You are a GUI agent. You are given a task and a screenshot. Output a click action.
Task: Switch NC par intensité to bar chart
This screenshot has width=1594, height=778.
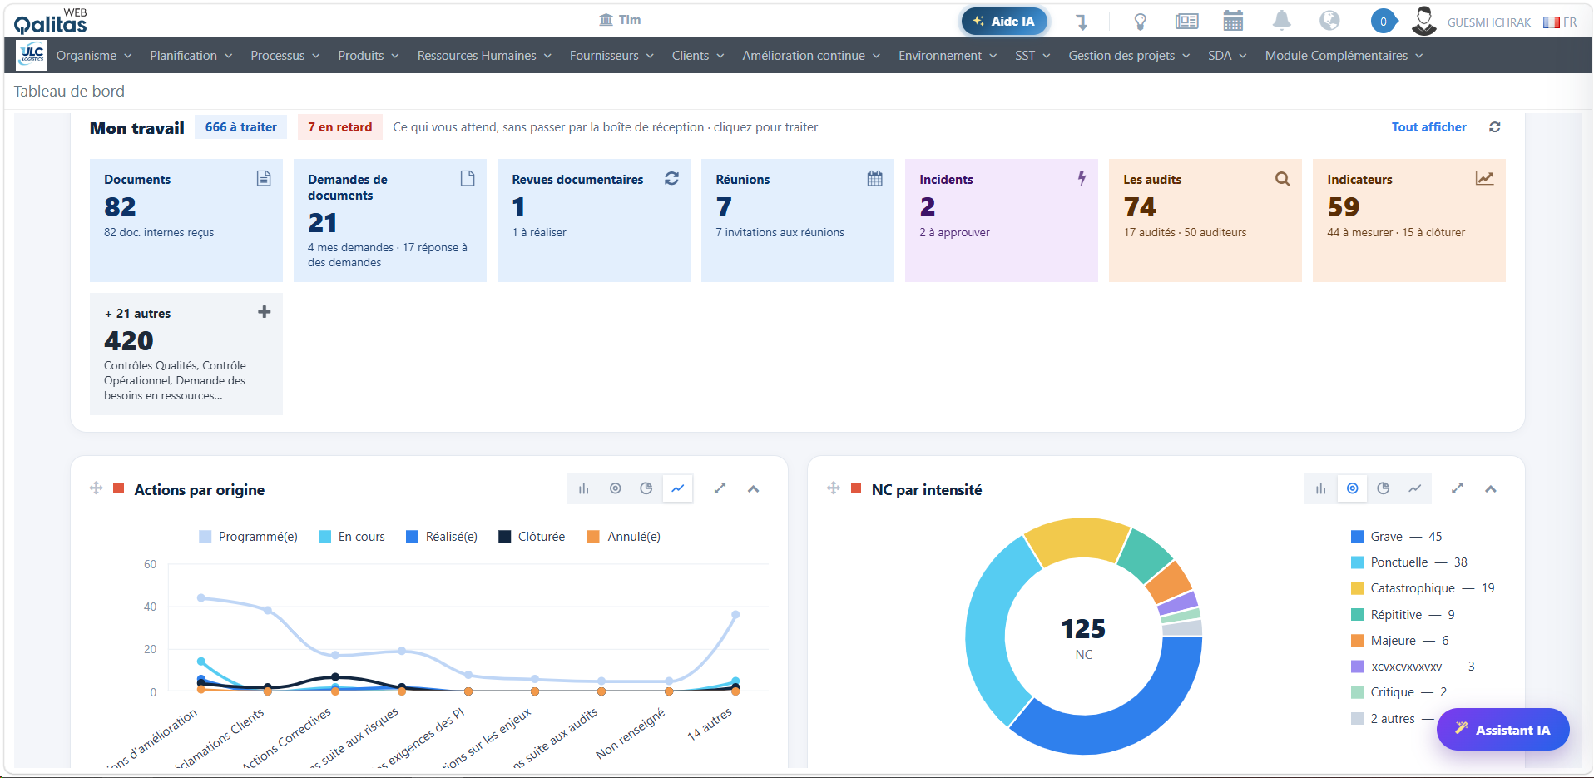coord(1321,488)
